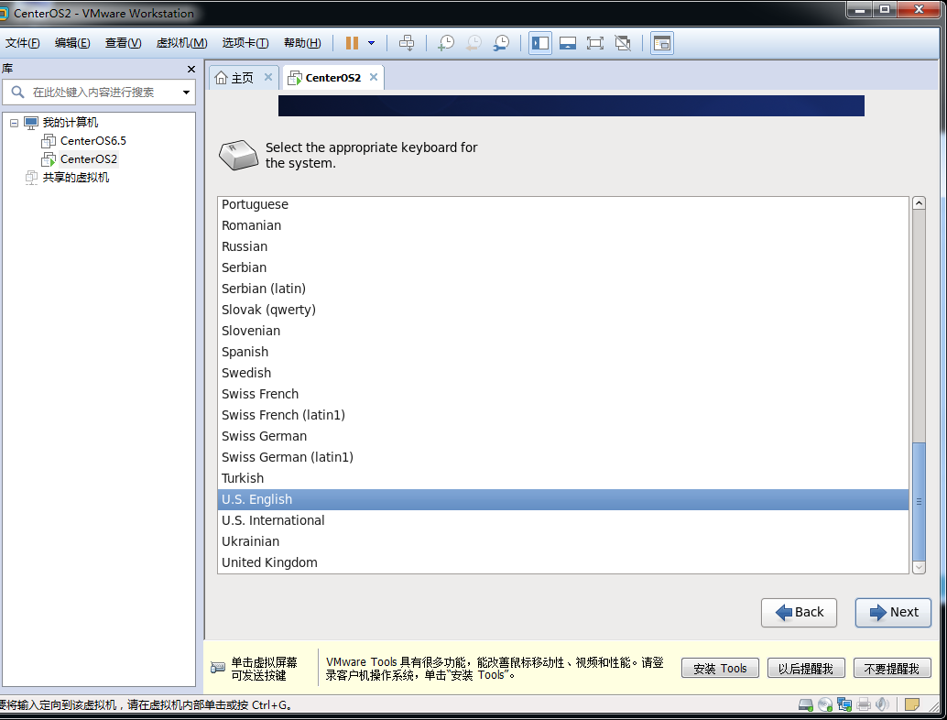Click the keyboard list scrollbar thumb
947x720 pixels.
point(919,502)
